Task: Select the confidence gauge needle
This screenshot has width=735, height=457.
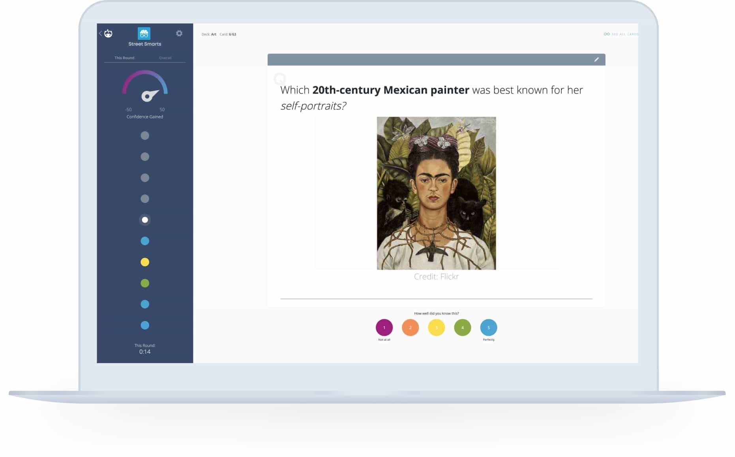Action: click(x=147, y=95)
